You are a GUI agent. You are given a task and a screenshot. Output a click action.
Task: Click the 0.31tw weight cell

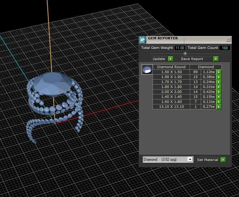209,87
